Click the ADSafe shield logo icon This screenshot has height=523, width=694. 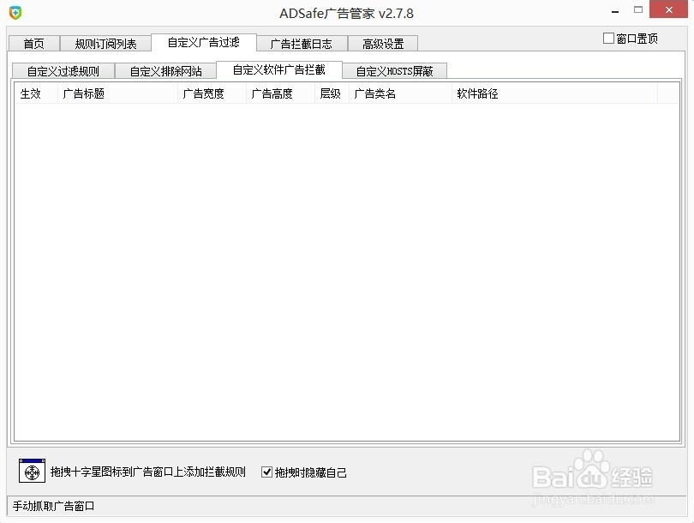15,12
